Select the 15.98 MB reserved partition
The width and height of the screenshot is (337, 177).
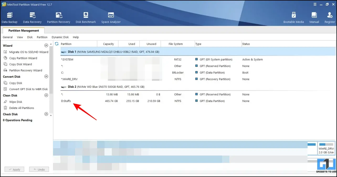click(198, 94)
